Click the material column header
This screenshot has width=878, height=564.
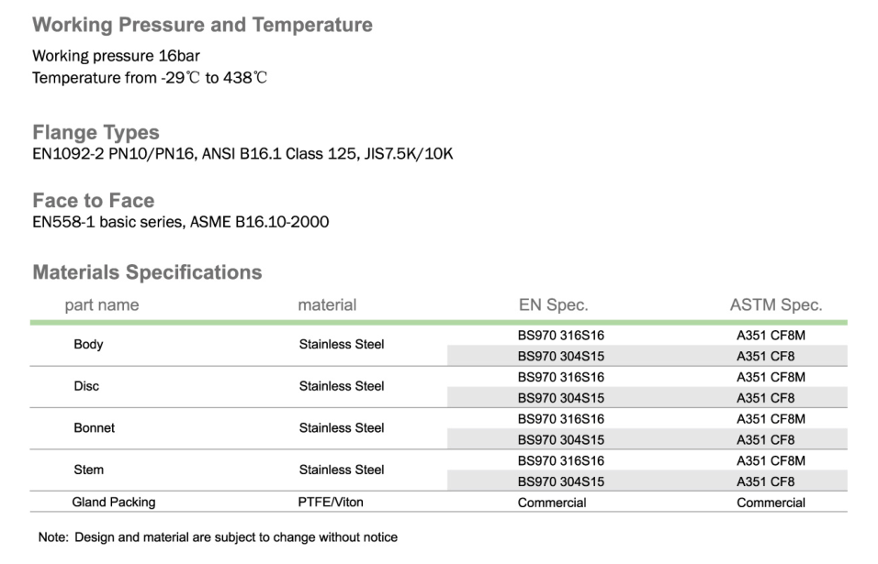(x=327, y=305)
